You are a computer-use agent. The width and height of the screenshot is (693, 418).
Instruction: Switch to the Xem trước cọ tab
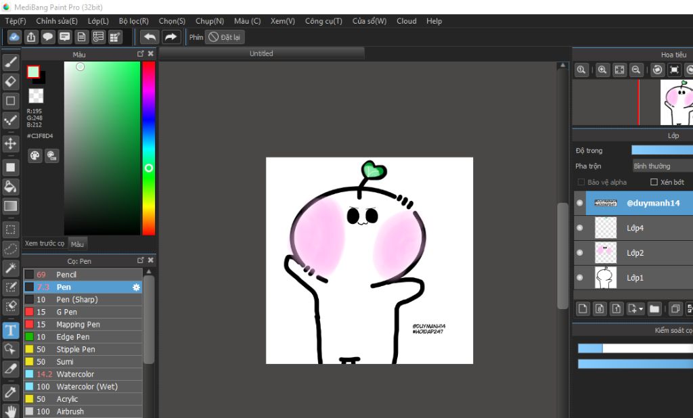[45, 243]
